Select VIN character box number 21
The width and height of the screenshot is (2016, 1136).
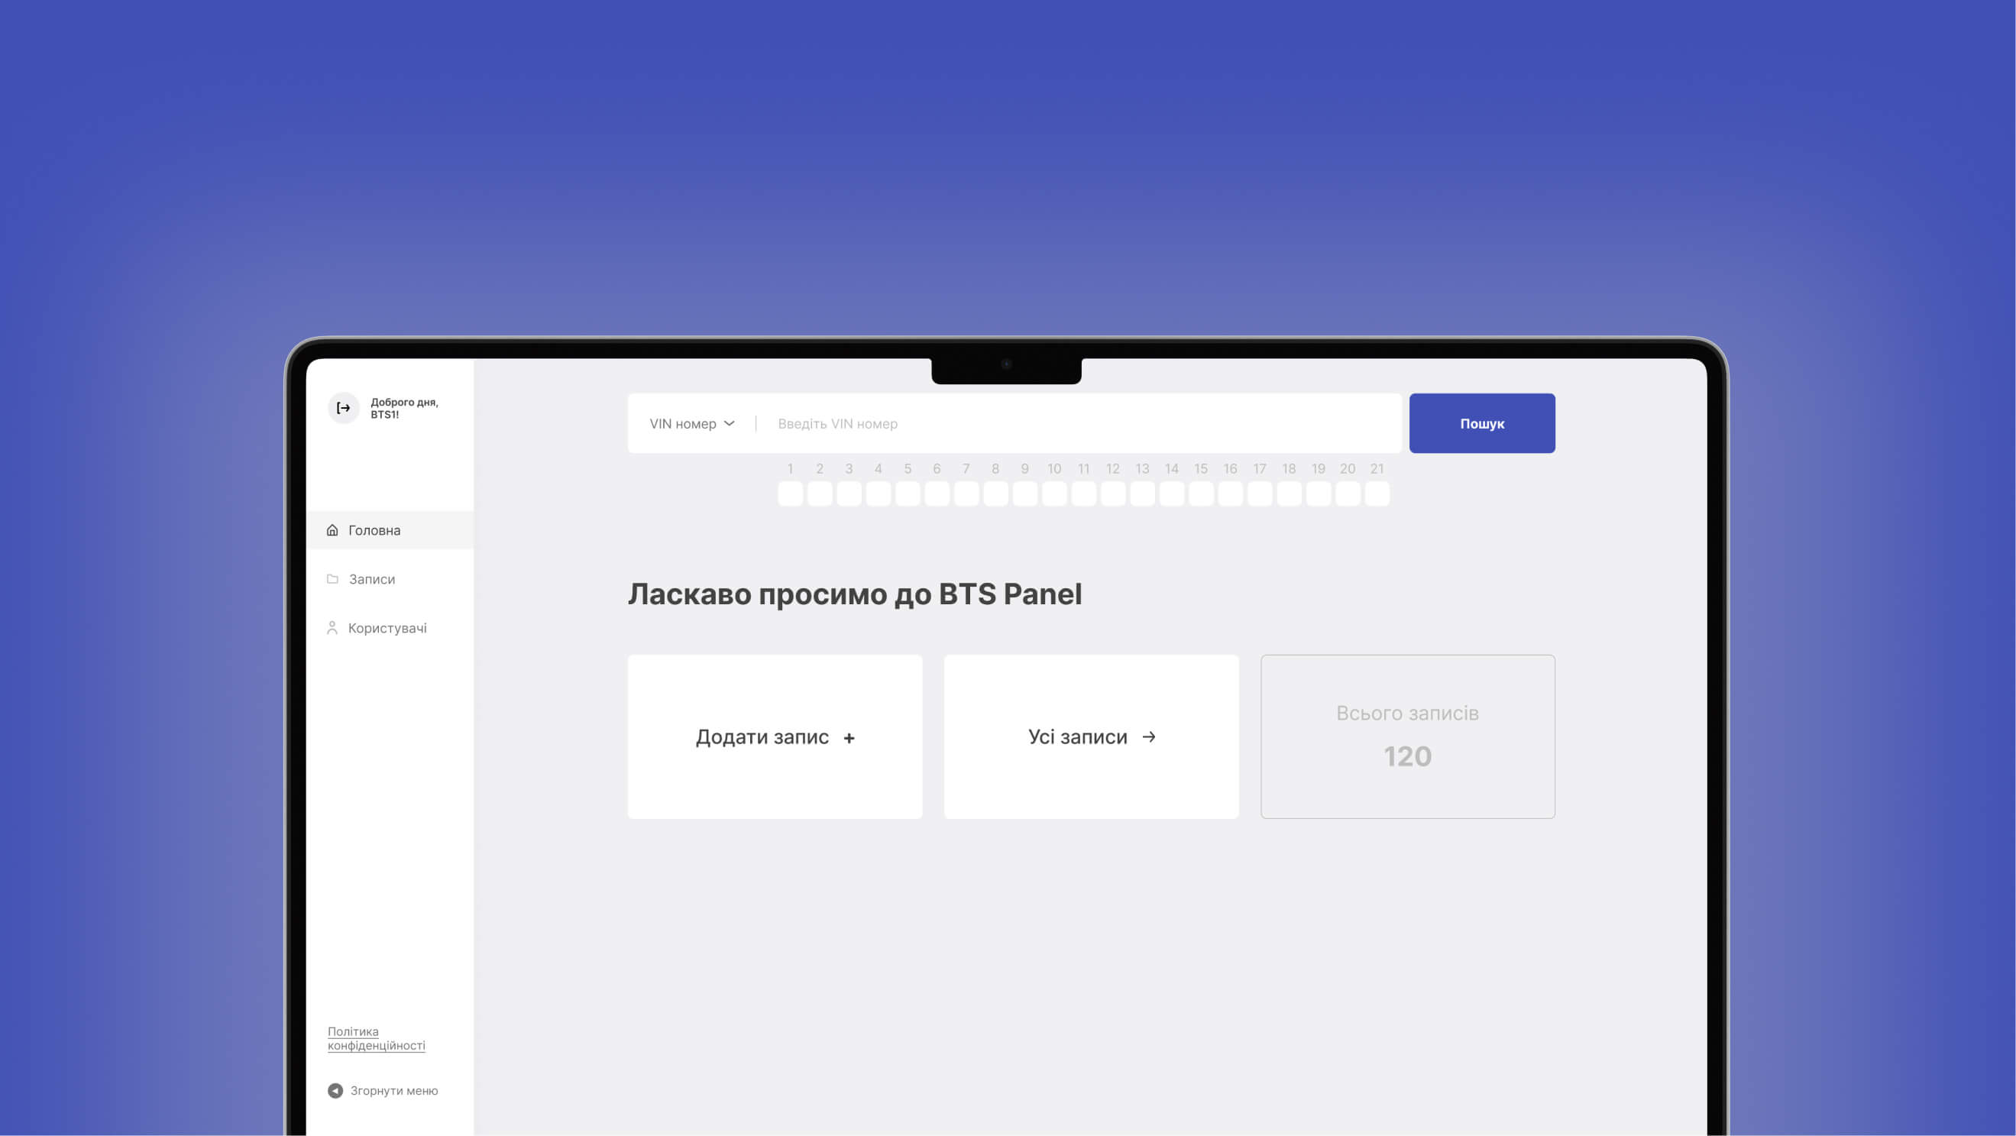point(1377,494)
